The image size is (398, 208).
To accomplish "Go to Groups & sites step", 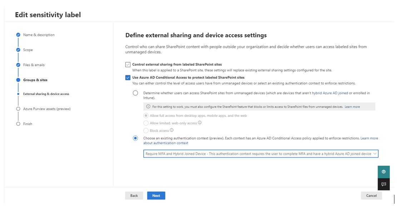I will click(x=35, y=80).
